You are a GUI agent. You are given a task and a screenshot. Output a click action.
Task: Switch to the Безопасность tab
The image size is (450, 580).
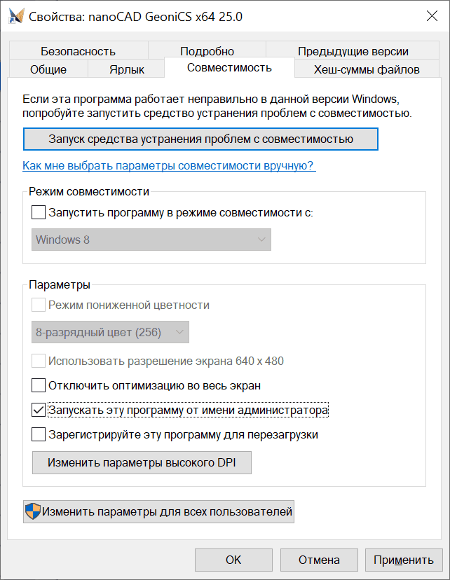click(78, 51)
